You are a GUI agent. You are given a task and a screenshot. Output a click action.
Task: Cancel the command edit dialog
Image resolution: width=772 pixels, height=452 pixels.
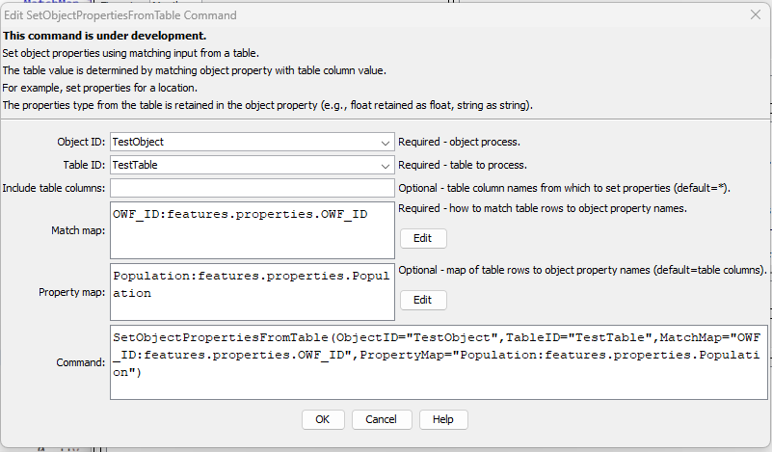pos(382,419)
